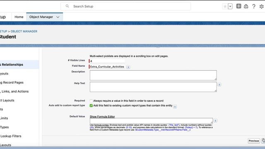Click the Field Name info icon
This screenshot has height=149, width=265.
pos(128,67)
